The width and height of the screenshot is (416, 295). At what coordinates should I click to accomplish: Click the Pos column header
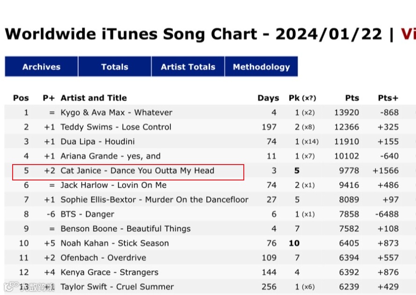point(21,98)
